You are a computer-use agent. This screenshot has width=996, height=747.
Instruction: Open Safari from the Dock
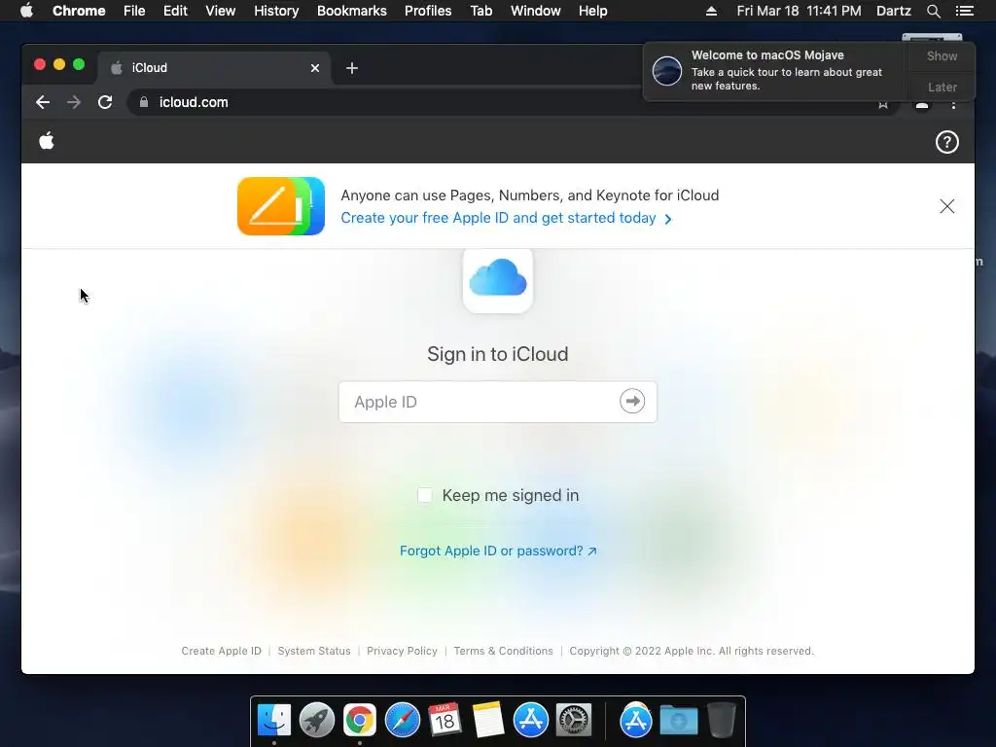coord(402,721)
